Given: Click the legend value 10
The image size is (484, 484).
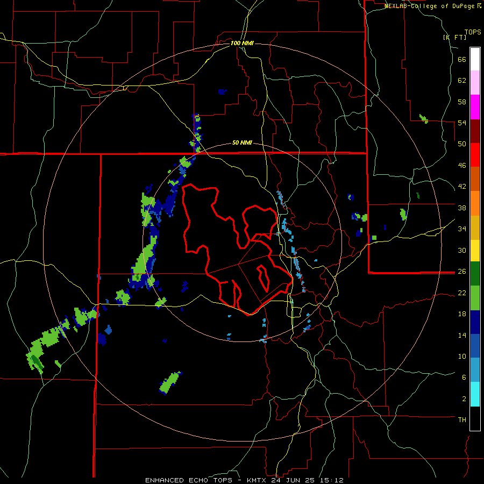Looking at the screenshot, I should coord(462,356).
